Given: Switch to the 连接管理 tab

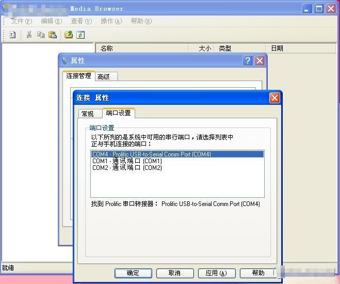Looking at the screenshot, I should (79, 76).
